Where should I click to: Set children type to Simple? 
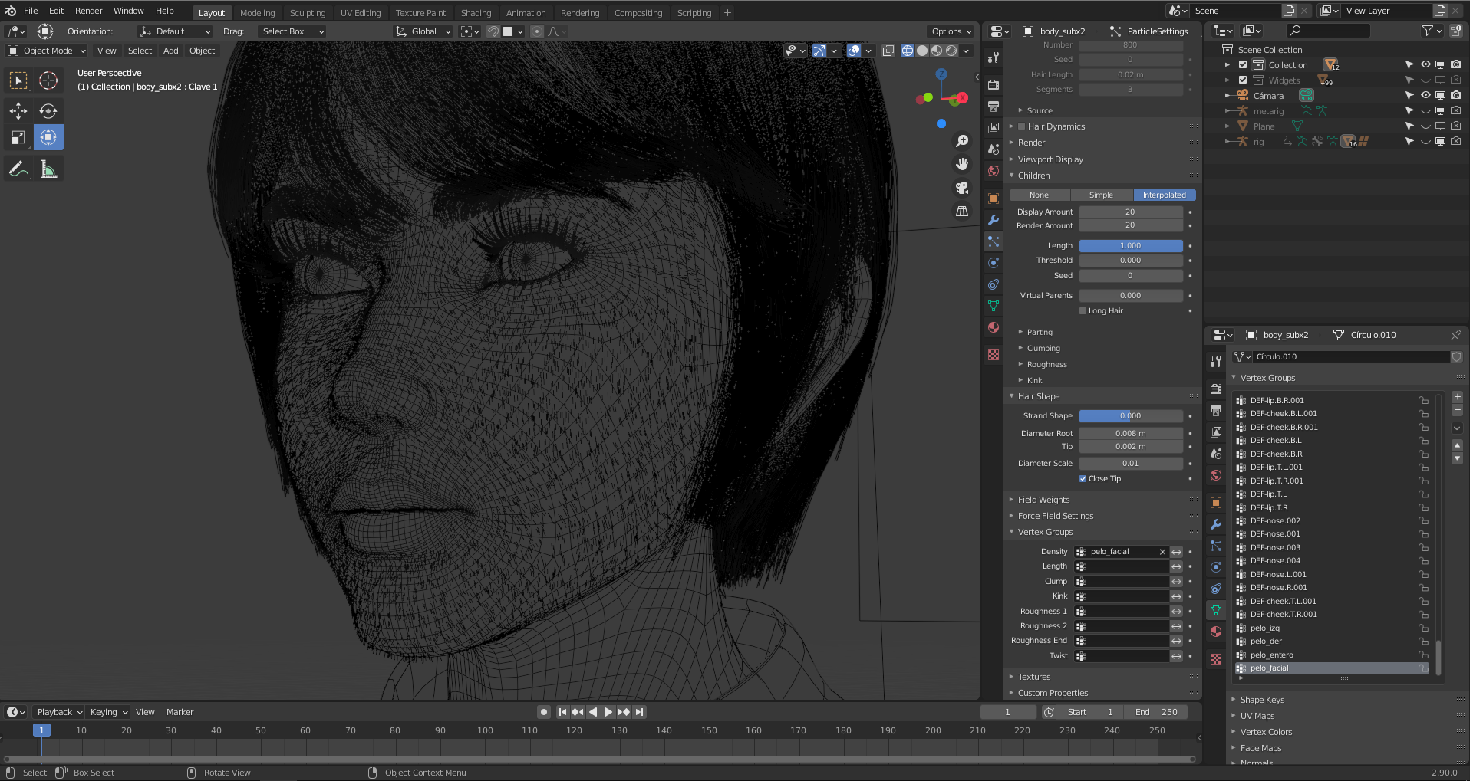coord(1101,195)
